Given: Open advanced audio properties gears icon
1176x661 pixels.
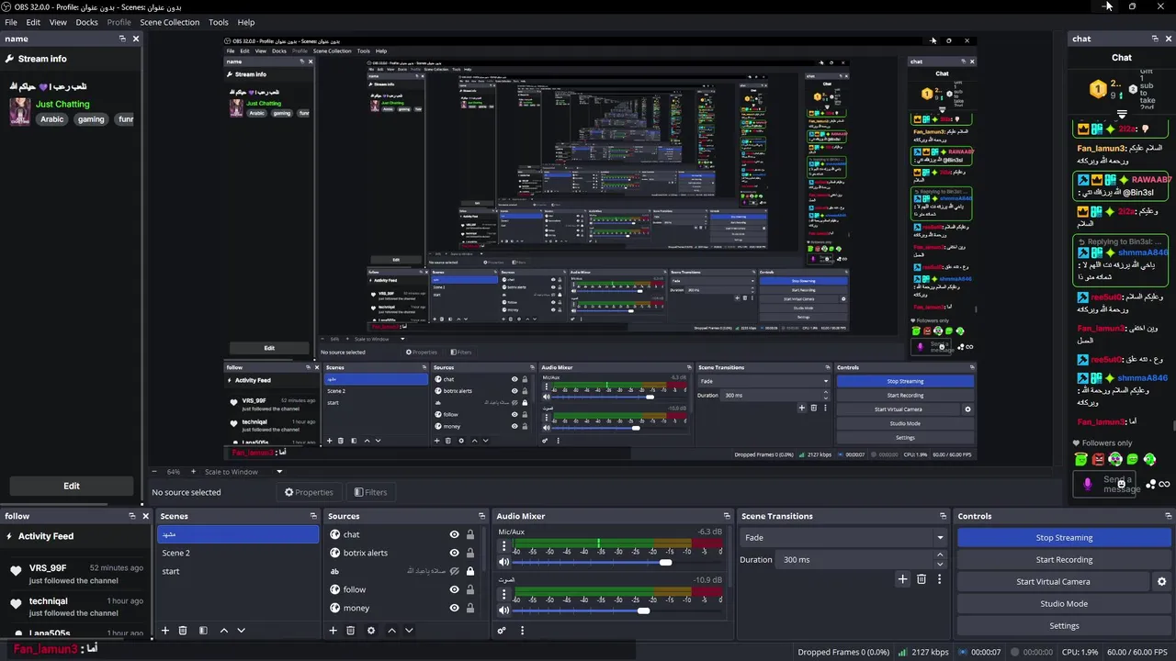Looking at the screenshot, I should 502,631.
